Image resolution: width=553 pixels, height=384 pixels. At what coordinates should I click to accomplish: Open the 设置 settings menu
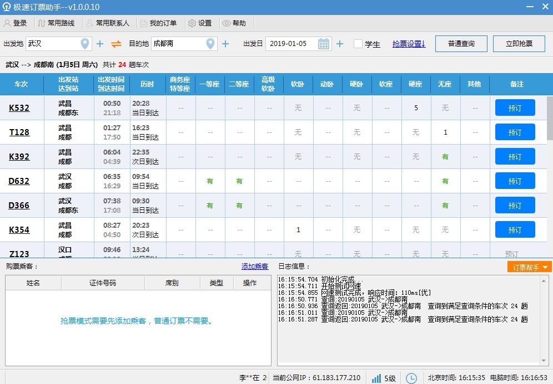[200, 23]
